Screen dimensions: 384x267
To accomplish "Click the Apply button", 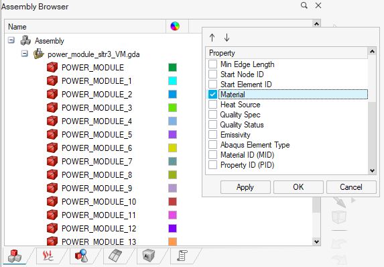I will 245,187.
